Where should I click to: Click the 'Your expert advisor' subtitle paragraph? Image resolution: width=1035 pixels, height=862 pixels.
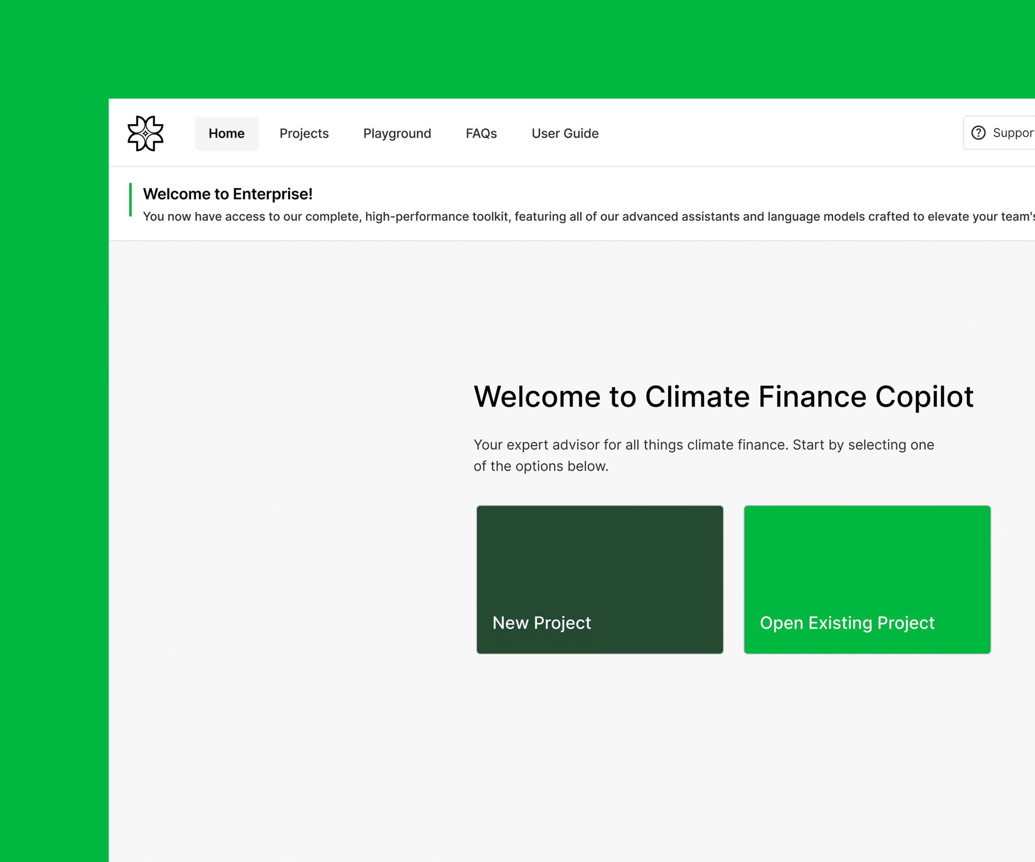(704, 455)
